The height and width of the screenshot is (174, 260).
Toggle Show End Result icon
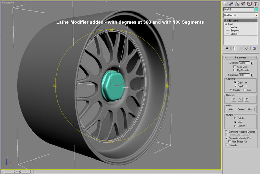234,48
